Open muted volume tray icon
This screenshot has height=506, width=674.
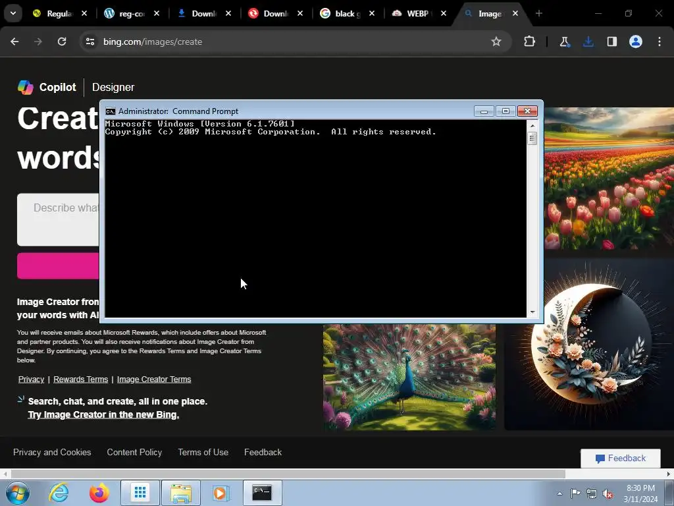pyautogui.click(x=608, y=493)
